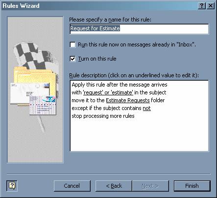Click empty area of the rule description box

pos(139,135)
